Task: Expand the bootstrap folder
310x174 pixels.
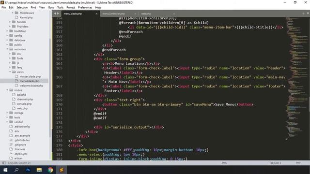Action: [x=7, y=31]
